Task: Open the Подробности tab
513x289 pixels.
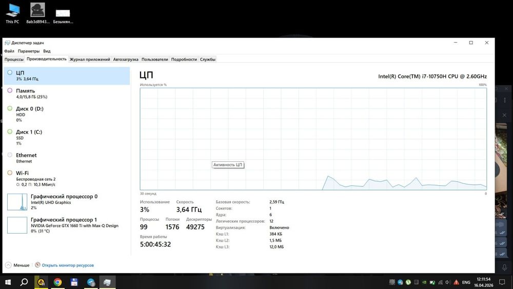Action: tap(184, 59)
